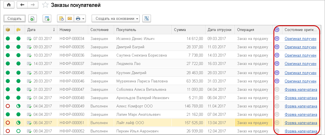Screen dimensions: 325x135
Task: Go to the home page
Action: coord(8,5)
